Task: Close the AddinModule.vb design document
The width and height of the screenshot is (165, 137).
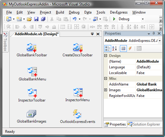Action: click(x=98, y=34)
